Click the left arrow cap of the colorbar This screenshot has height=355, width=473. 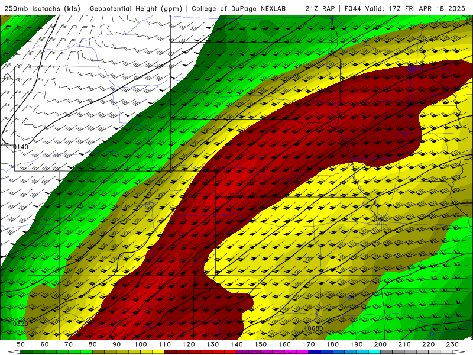coord(14,352)
